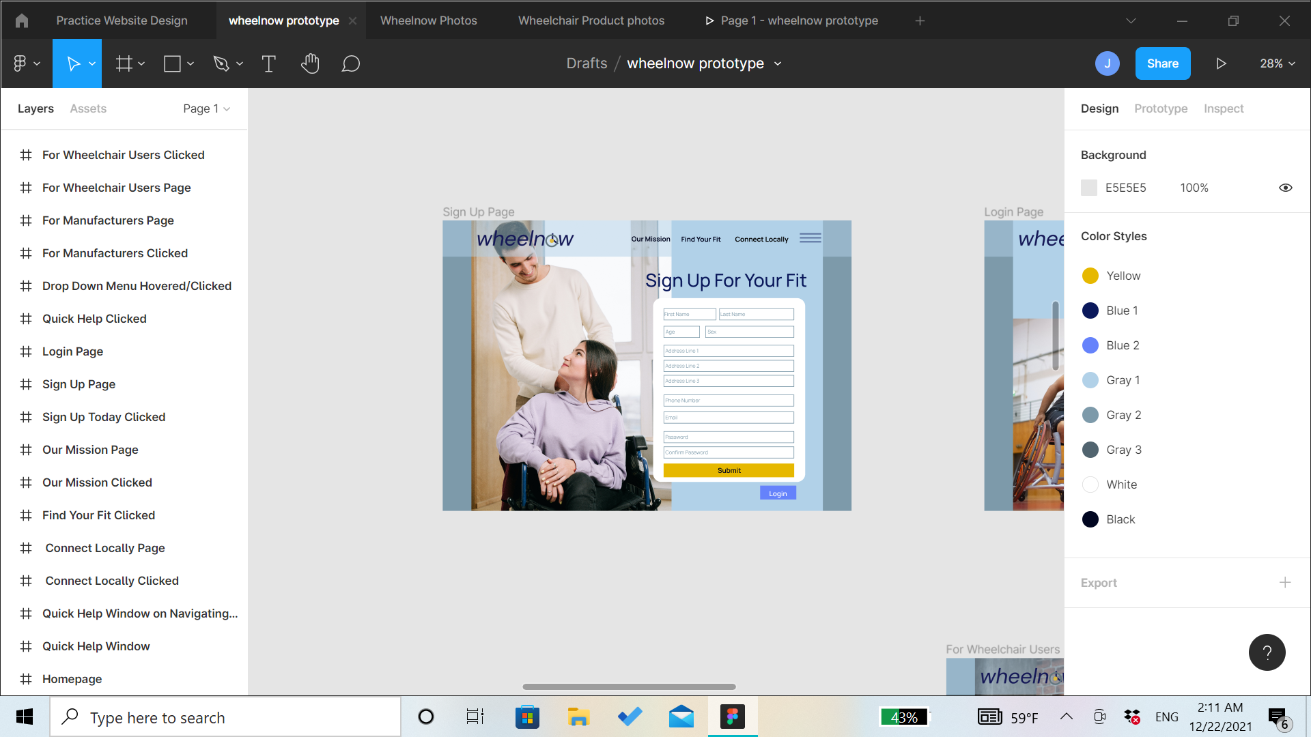Select the Comment tool

coord(350,63)
